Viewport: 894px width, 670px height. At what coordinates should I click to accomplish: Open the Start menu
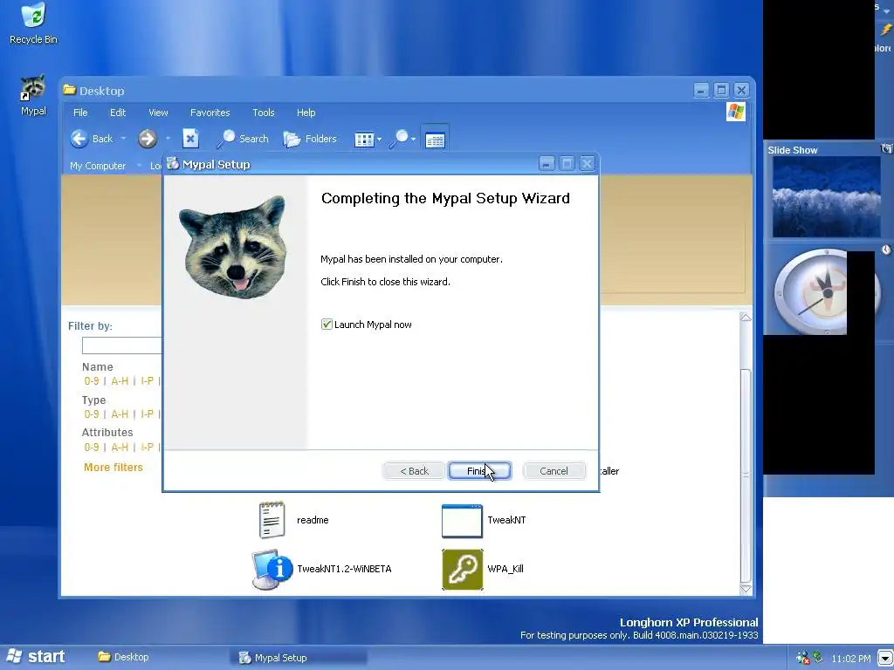click(x=35, y=657)
